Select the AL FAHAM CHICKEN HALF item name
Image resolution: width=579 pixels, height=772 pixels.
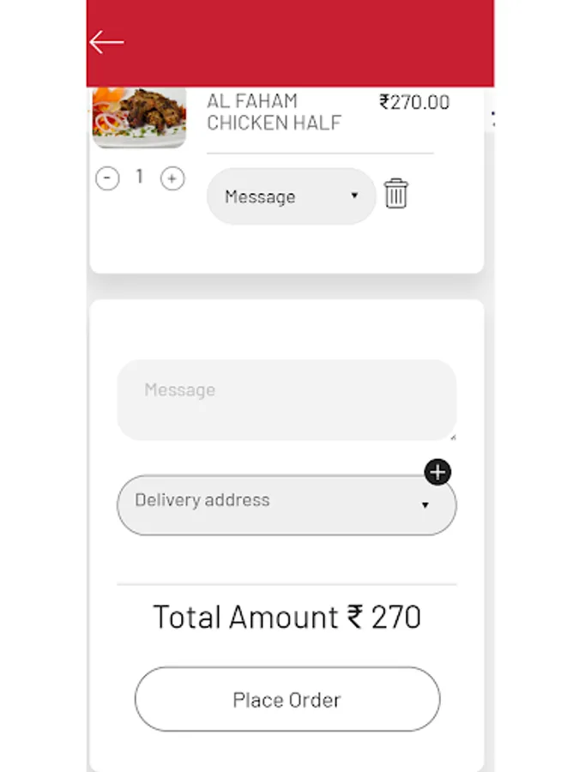(274, 112)
